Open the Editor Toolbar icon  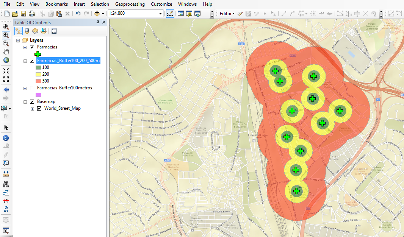(x=169, y=14)
